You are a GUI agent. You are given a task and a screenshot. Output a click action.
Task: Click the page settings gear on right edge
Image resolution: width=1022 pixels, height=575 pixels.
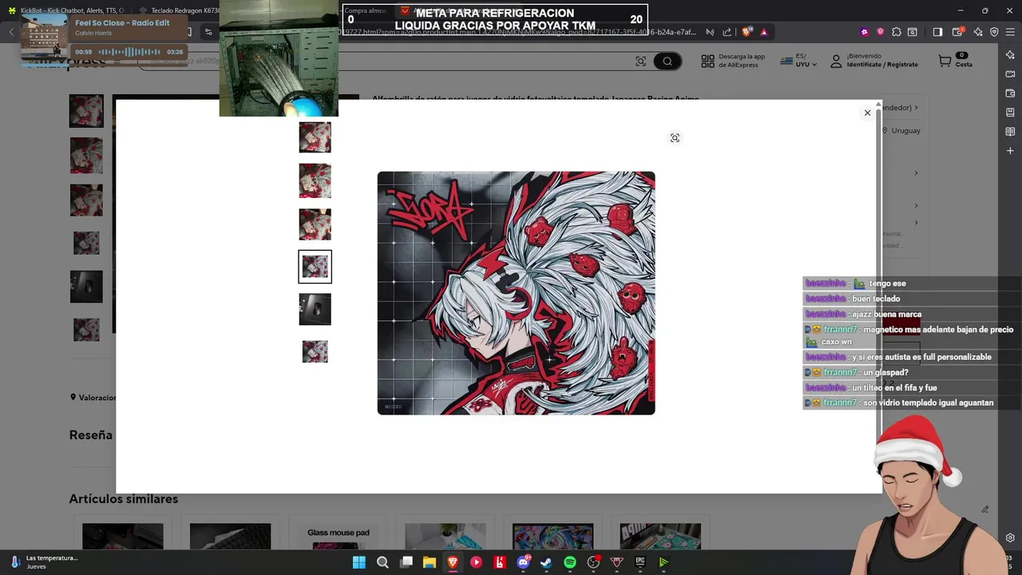1010,537
